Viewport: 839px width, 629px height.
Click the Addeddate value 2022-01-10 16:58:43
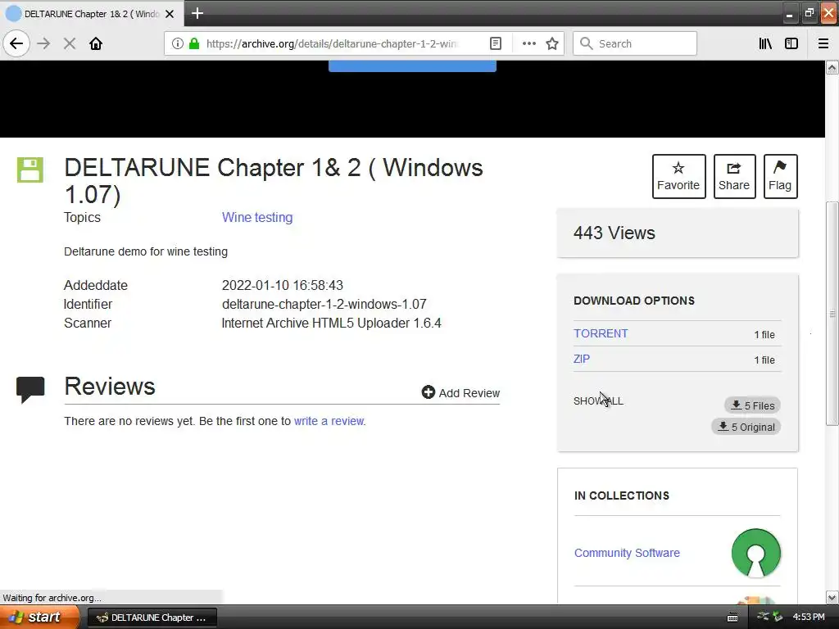[283, 285]
